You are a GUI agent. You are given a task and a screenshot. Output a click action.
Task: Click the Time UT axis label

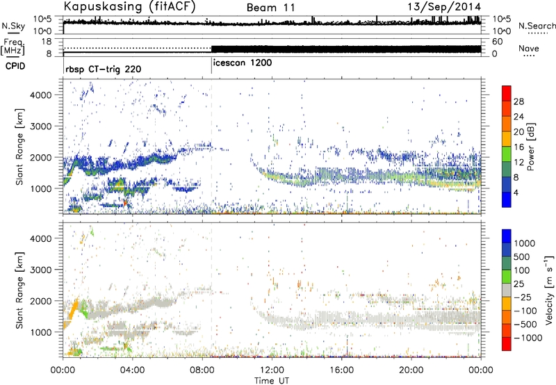272,381
